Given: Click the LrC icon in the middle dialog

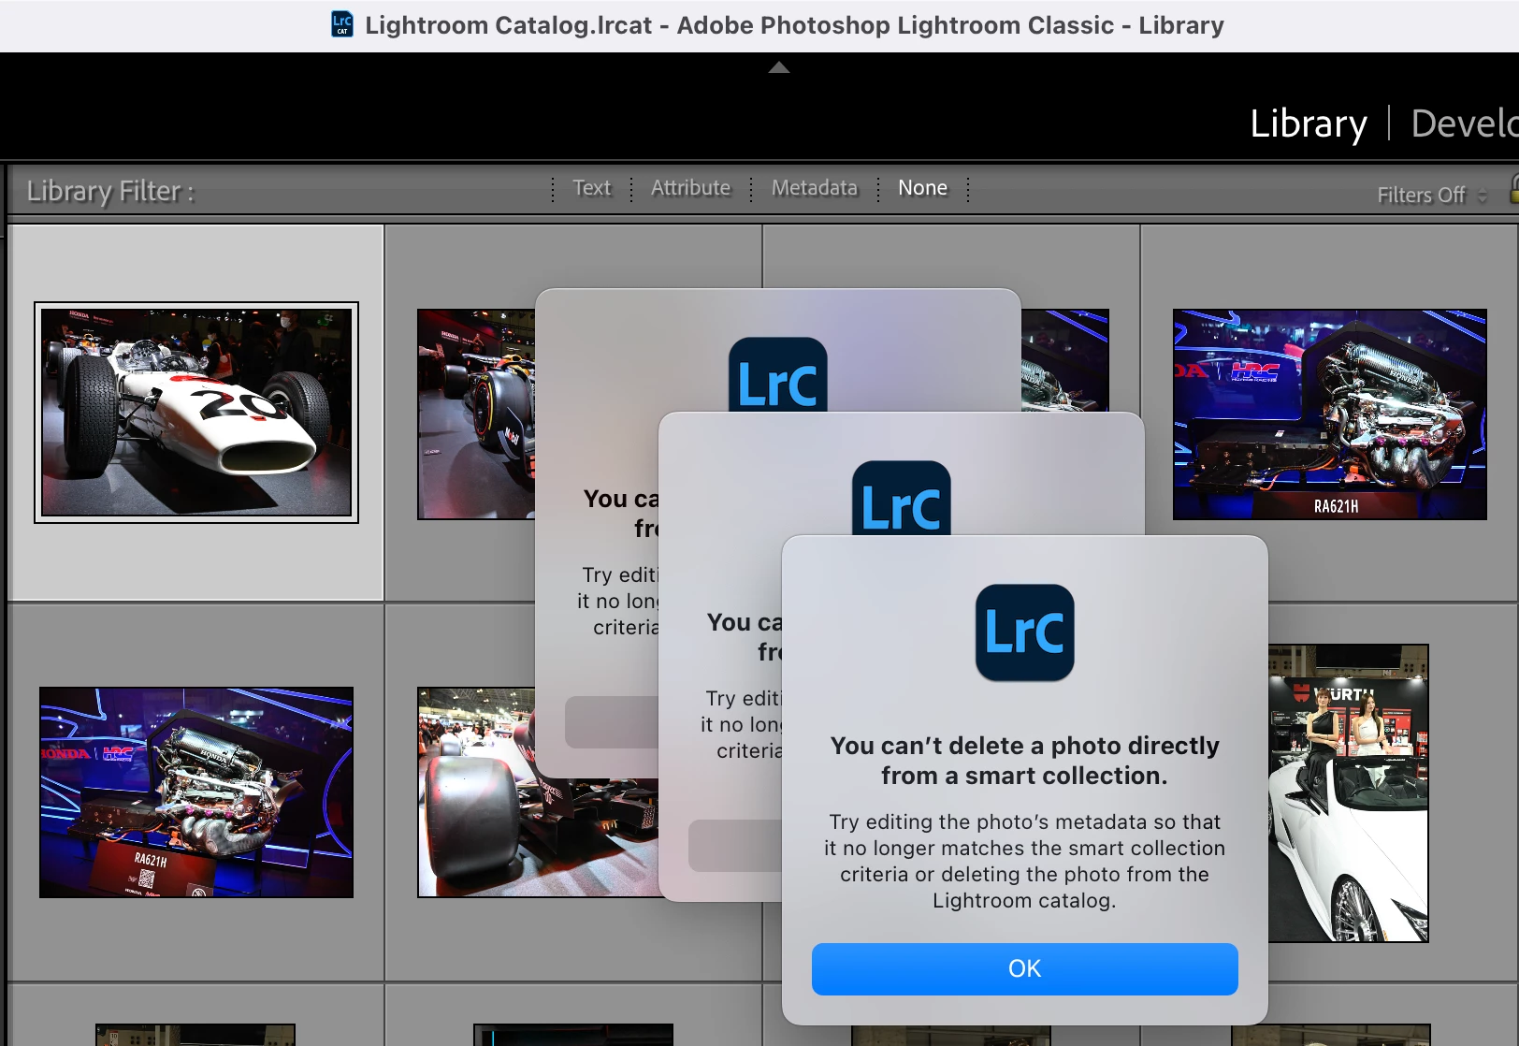Looking at the screenshot, I should click(901, 498).
